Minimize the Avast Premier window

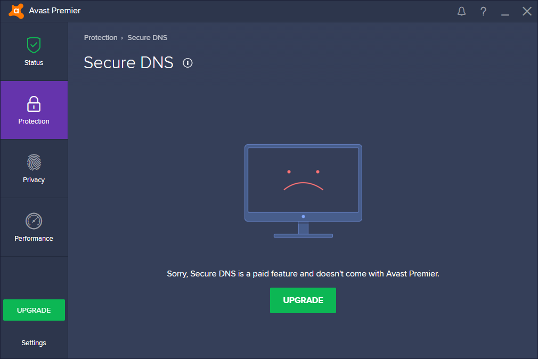pyautogui.click(x=505, y=11)
